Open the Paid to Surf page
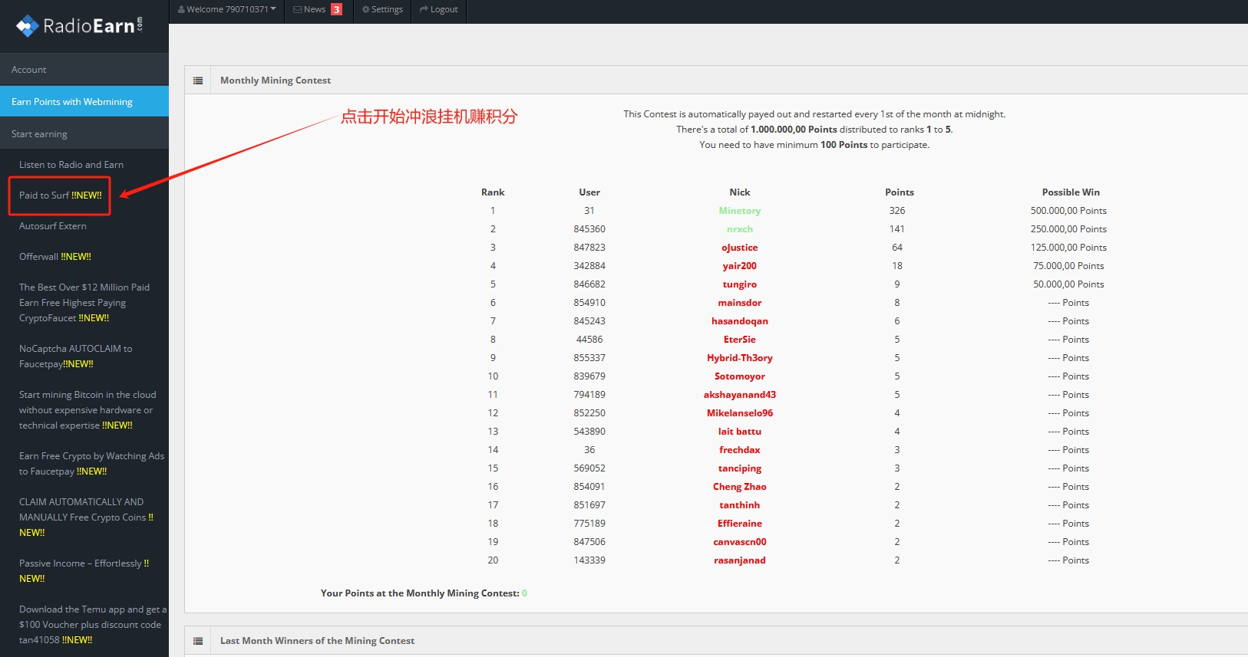Image resolution: width=1248 pixels, height=657 pixels. click(60, 195)
